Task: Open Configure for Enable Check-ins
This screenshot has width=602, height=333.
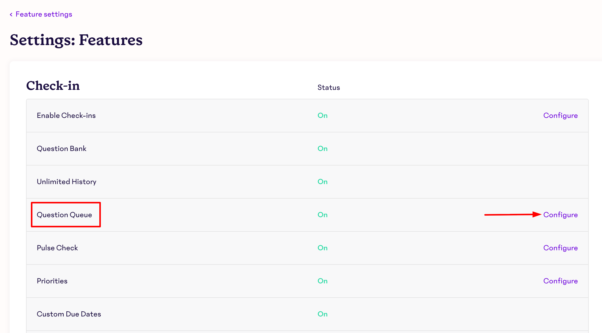Action: (560, 115)
